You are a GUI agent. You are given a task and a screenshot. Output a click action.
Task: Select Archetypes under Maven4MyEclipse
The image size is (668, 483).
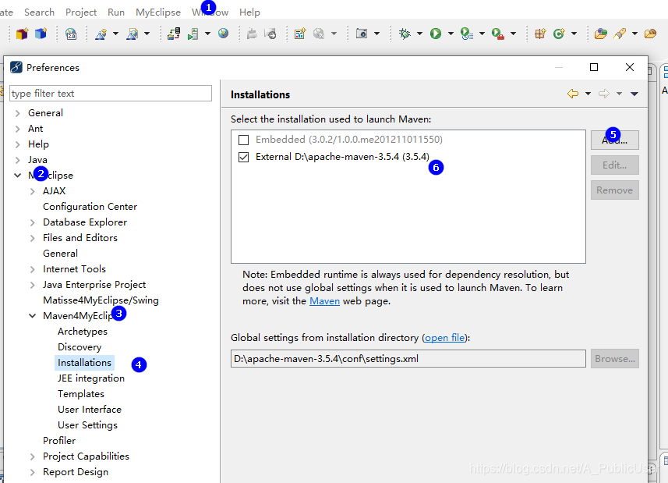tap(82, 332)
